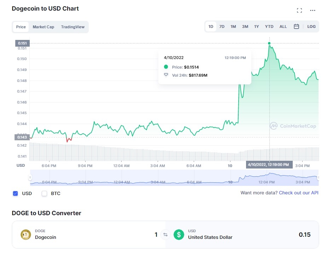Click the green US Dollar icon

[x=179, y=235]
